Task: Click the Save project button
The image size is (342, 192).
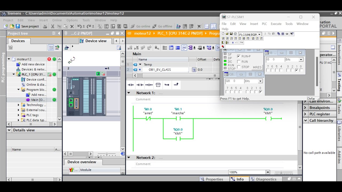Action: tap(28, 26)
